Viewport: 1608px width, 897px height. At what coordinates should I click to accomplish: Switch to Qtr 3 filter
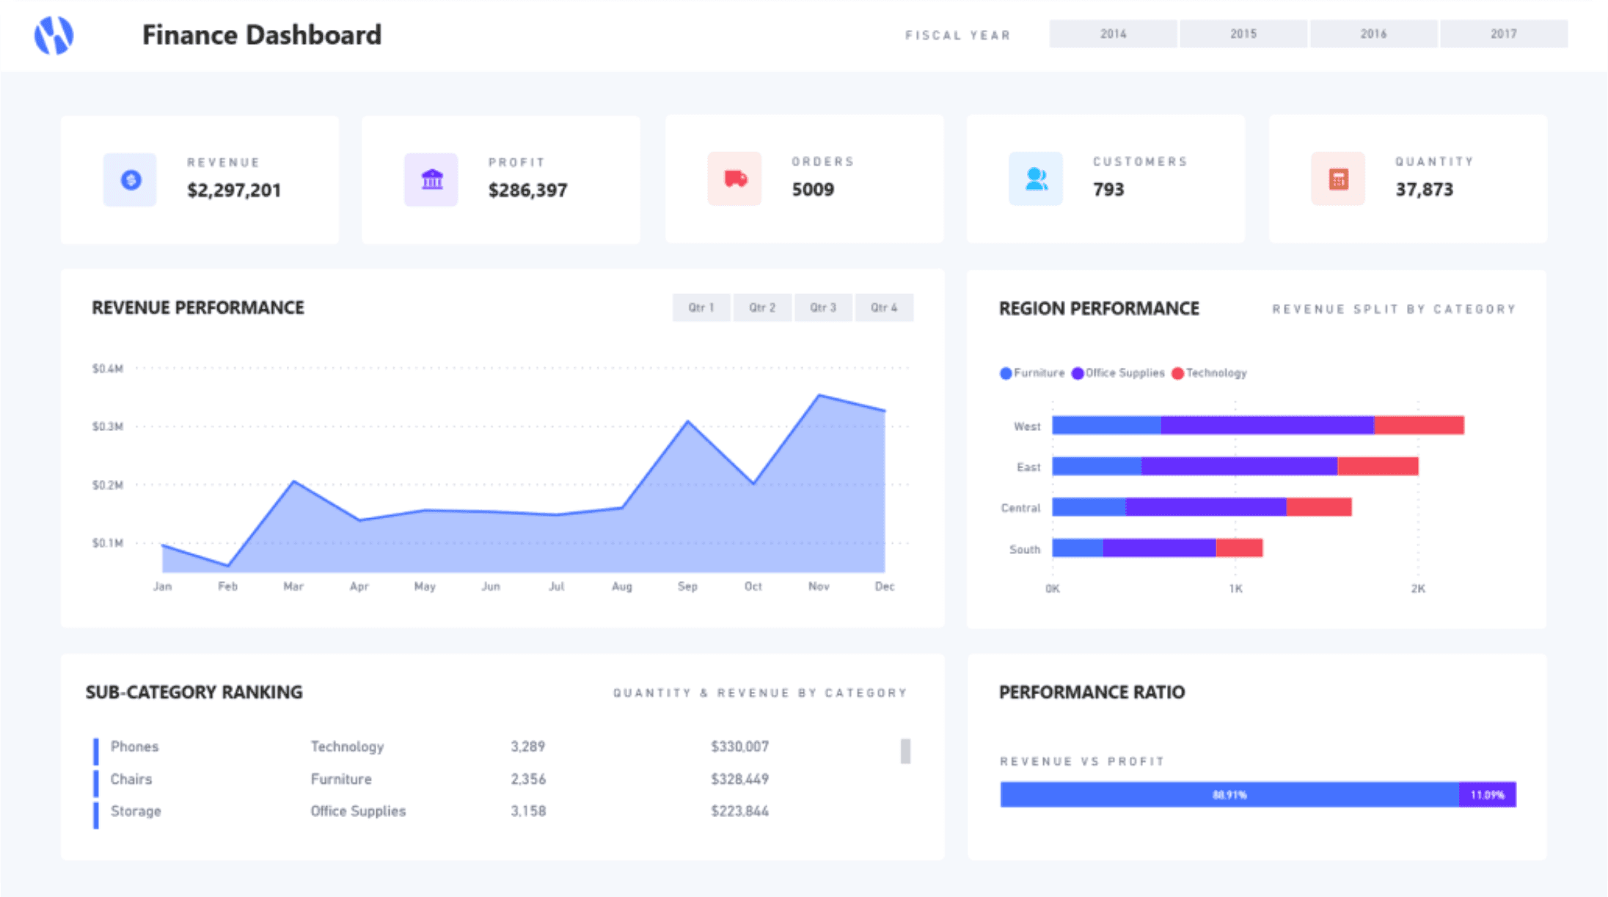coord(822,308)
